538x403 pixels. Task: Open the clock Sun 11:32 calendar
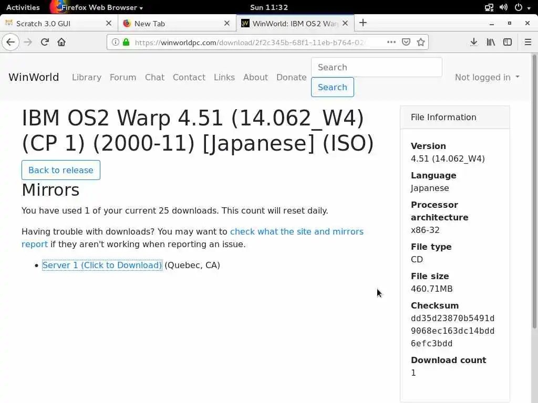click(269, 7)
